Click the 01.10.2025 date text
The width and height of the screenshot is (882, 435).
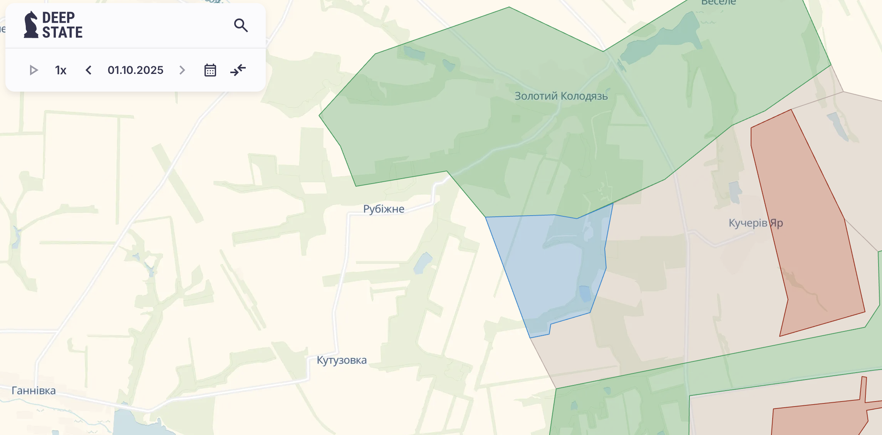click(136, 70)
